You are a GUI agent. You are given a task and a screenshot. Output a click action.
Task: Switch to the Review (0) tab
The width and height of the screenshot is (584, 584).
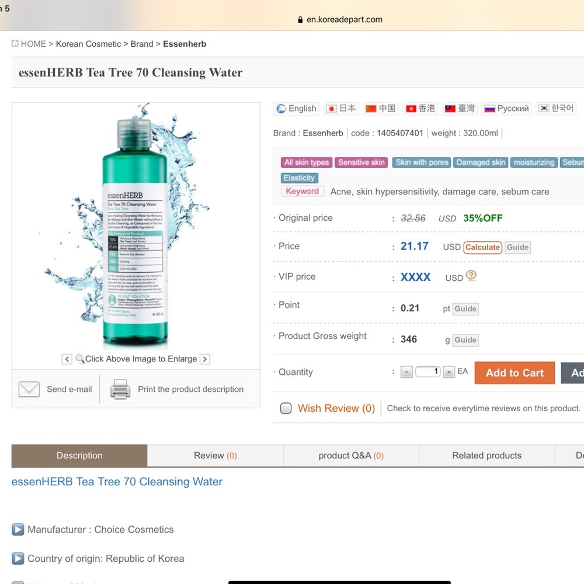click(215, 456)
